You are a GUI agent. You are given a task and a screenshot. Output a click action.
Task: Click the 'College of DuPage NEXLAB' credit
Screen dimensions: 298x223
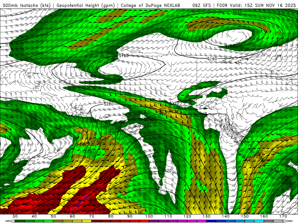click(x=150, y=5)
